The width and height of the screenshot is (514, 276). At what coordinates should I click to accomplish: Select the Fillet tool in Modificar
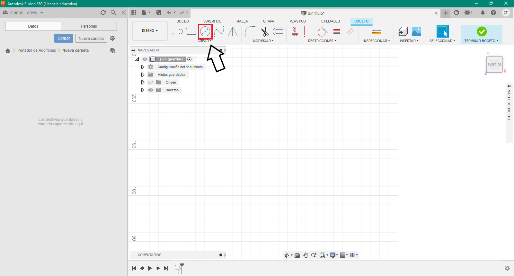[250, 31]
